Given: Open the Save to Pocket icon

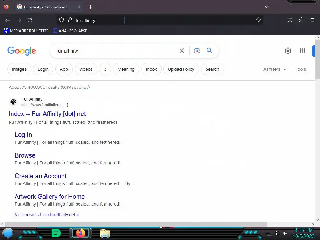Looking at the screenshot, I should tap(290, 20).
